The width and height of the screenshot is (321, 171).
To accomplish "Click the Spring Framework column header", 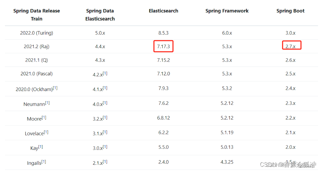I will pos(227,11).
